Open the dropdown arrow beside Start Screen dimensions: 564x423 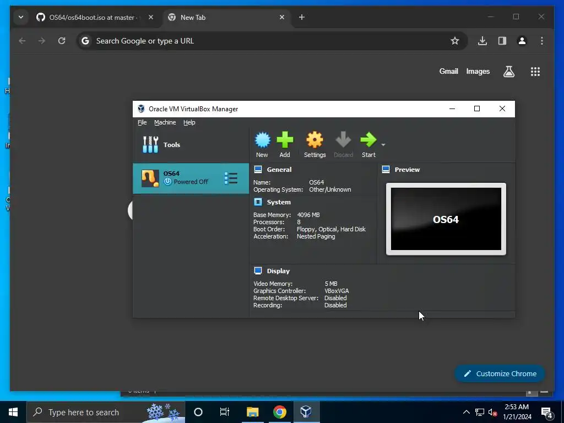click(383, 145)
